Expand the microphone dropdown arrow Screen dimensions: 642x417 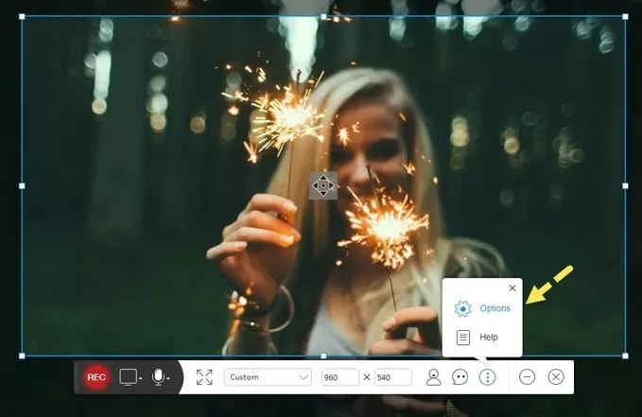tap(168, 378)
